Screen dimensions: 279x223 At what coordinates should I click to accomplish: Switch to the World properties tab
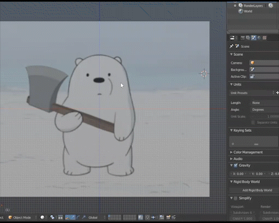[259, 38]
